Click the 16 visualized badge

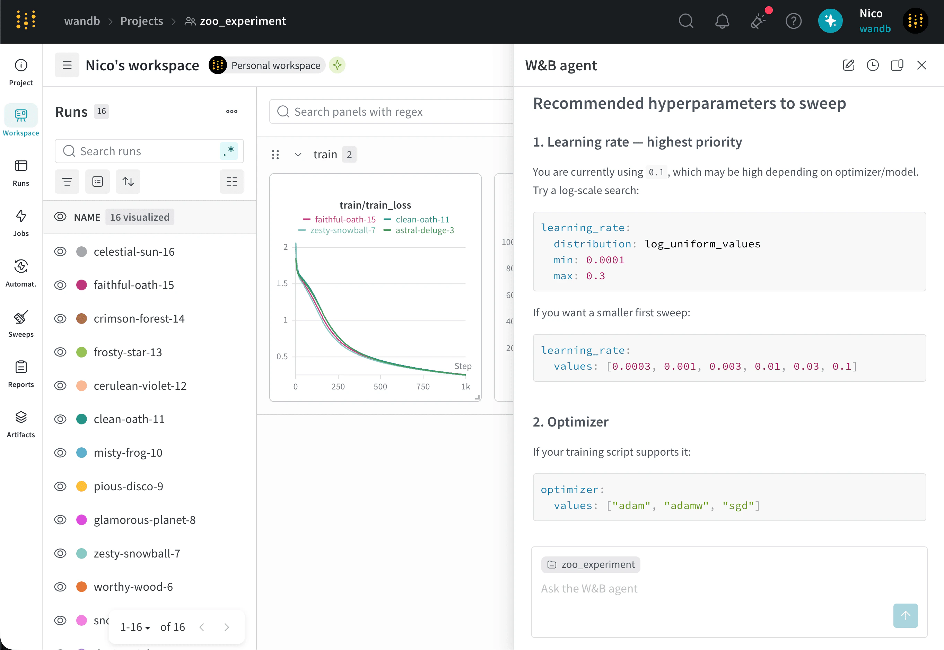point(140,217)
